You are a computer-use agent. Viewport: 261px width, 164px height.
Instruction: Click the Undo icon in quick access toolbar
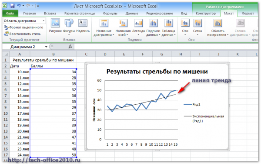coord(19,6)
